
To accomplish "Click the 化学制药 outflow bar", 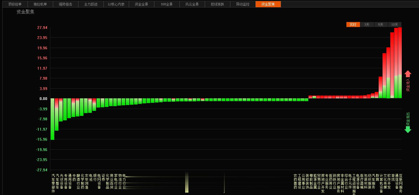I will pyautogui.click(x=82, y=107).
